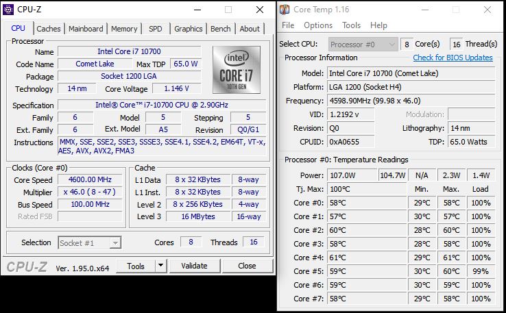This screenshot has width=506, height=313.
Task: Click the Lithography value '14 nm' in Core Temp
Action: [x=471, y=128]
